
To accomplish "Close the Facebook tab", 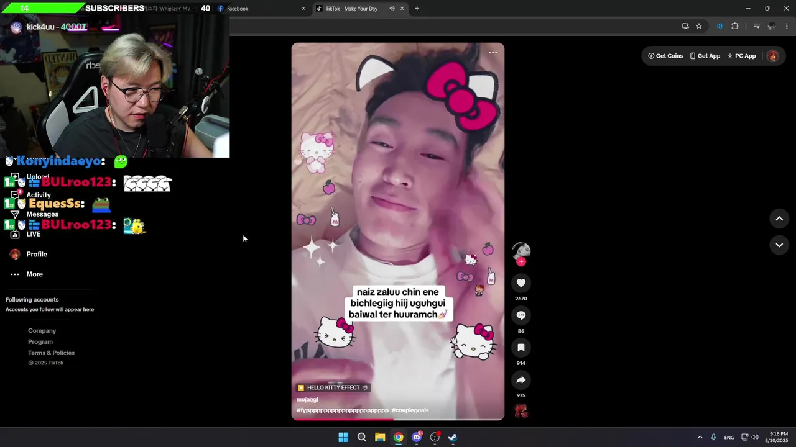I will coord(303,9).
